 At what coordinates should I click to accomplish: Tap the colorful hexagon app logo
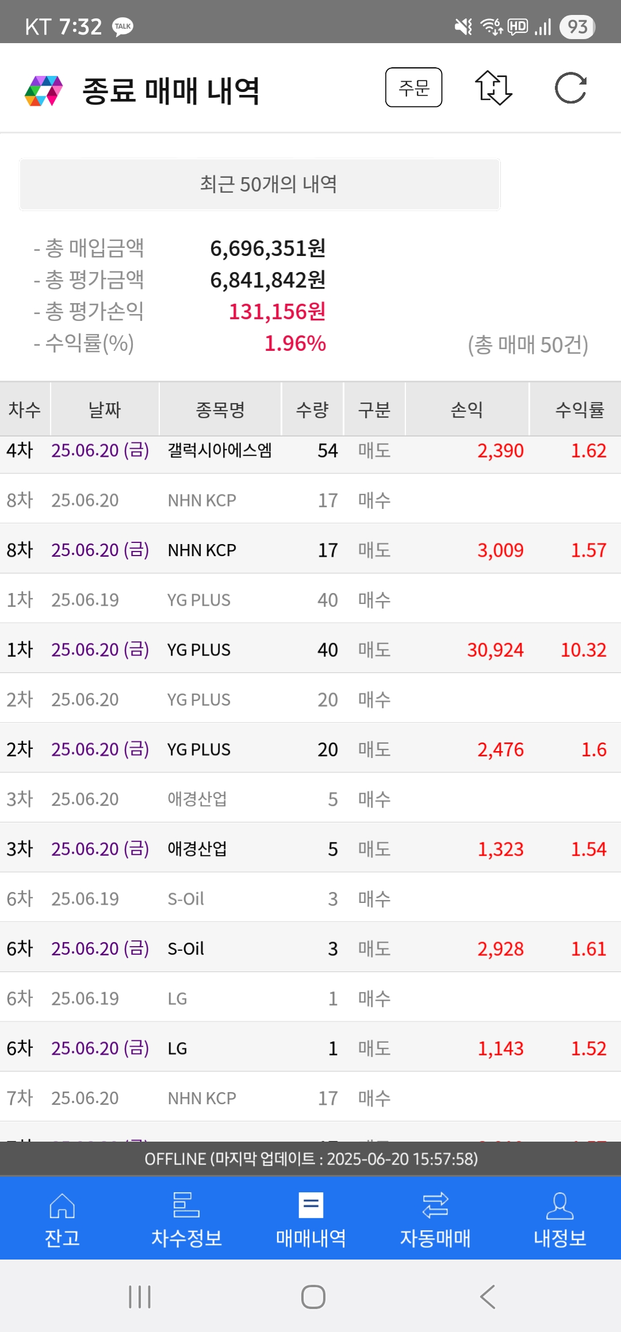coord(44,90)
